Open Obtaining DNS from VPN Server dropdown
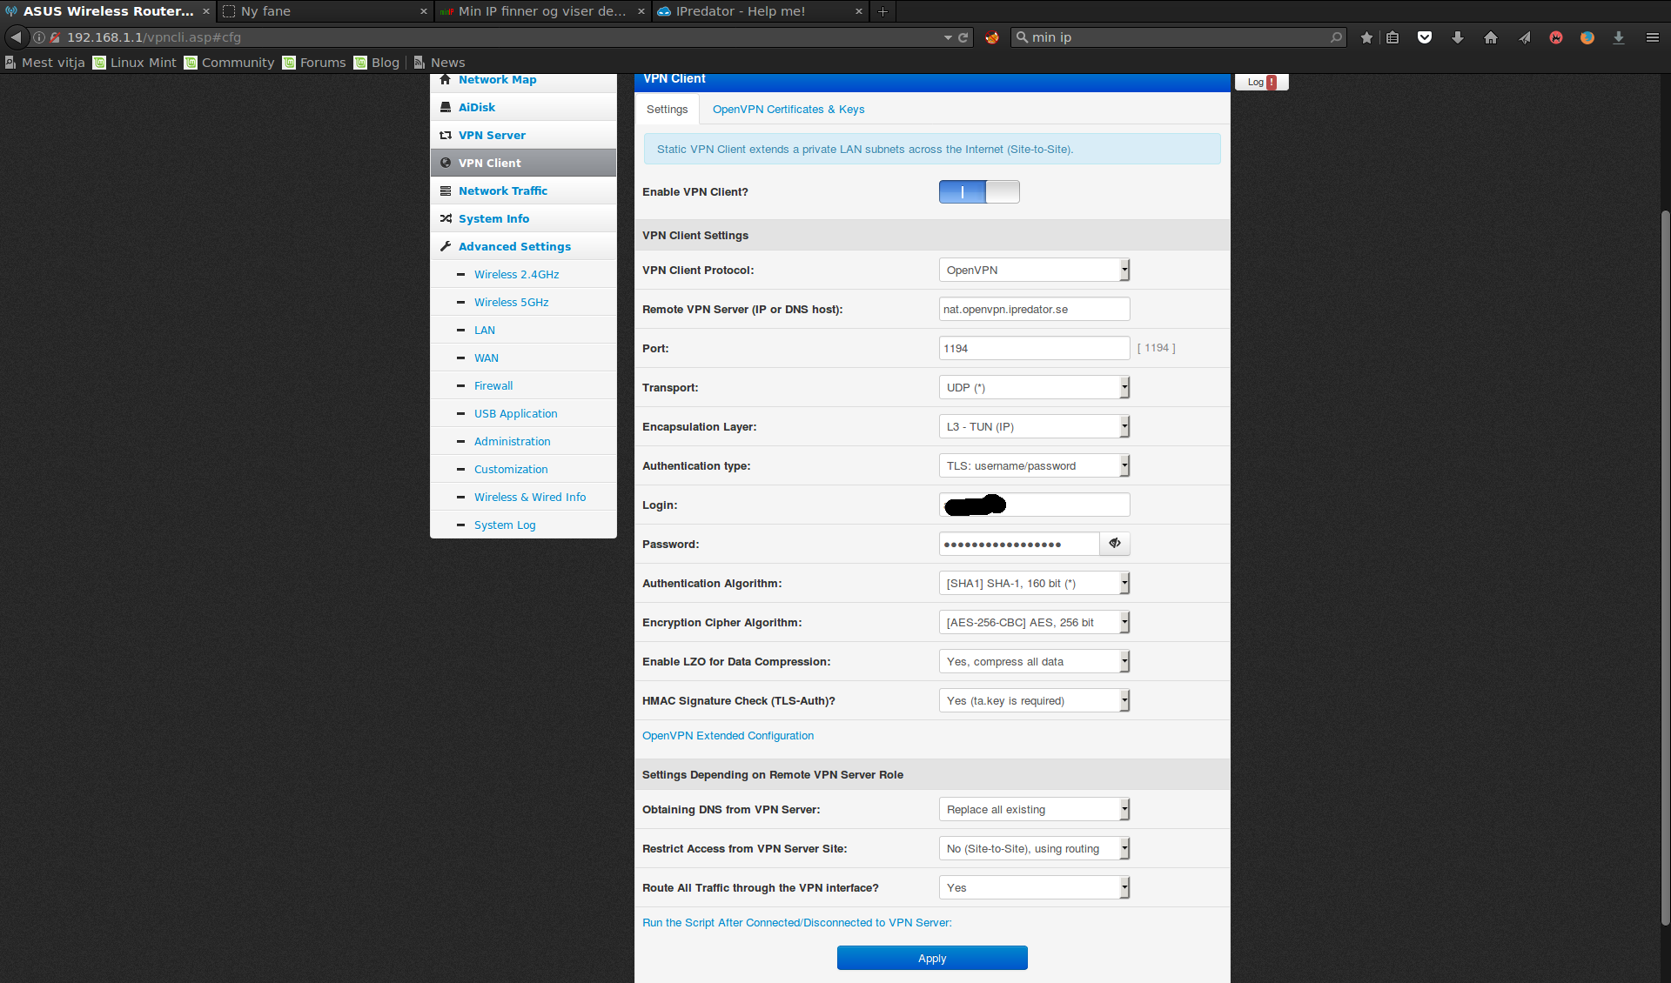Image resolution: width=1671 pixels, height=983 pixels. (x=1034, y=809)
